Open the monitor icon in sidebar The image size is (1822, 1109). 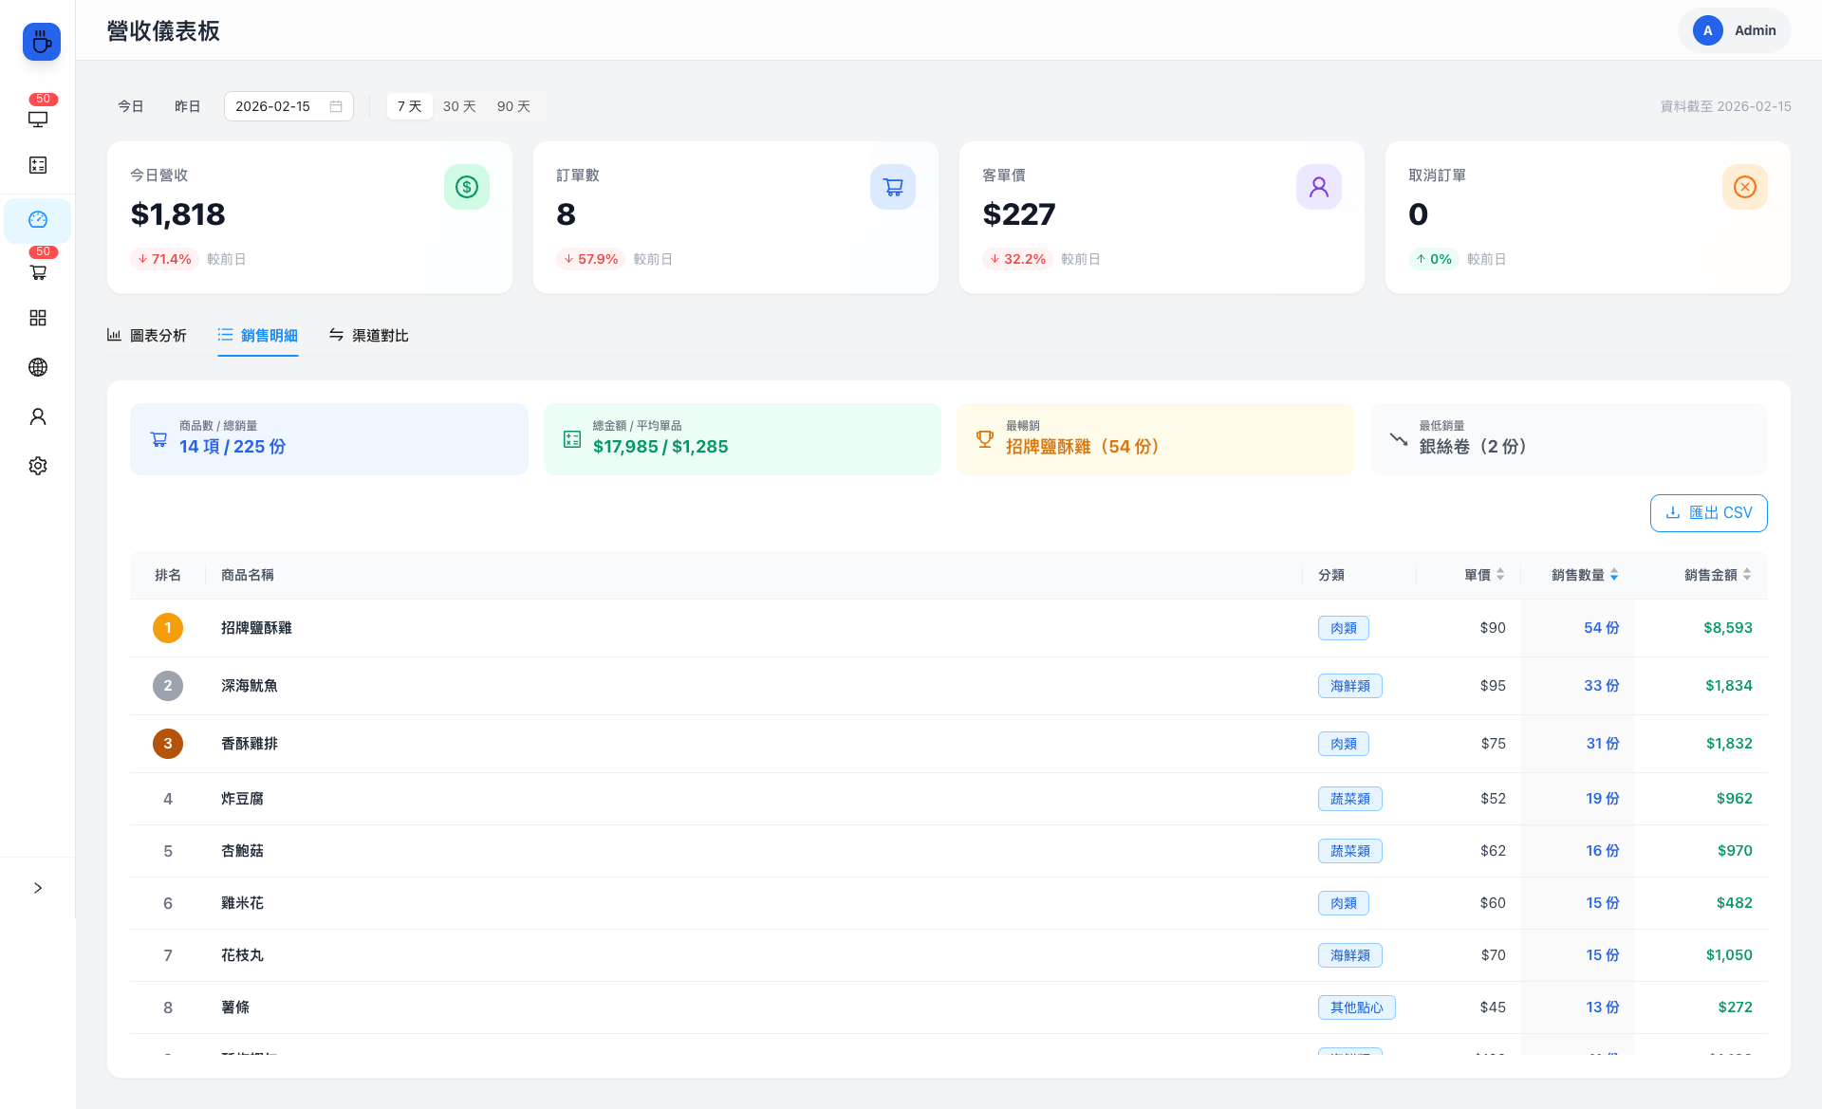(38, 119)
